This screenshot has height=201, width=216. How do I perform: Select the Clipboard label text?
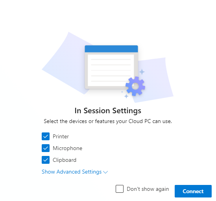click(x=65, y=160)
